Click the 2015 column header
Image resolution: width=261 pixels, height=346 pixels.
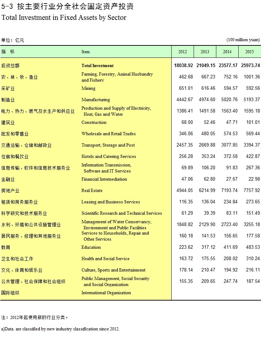point(250,52)
